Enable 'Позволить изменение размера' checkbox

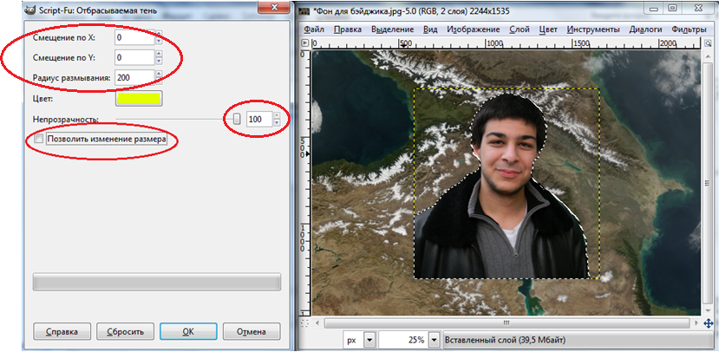pyautogui.click(x=39, y=139)
